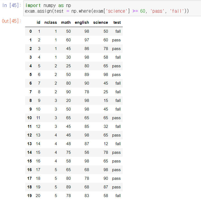Click the 'pass' result in row index 10
Image resolution: width=201 pixels, height=203 pixels.
116,118
